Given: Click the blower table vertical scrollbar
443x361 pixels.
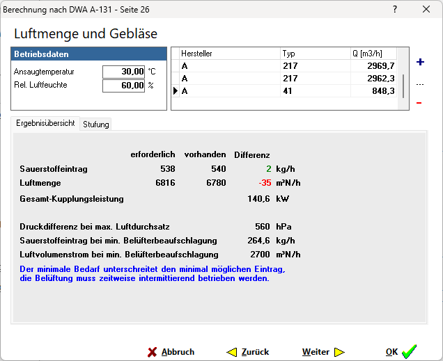Looking at the screenshot, I should [403, 86].
